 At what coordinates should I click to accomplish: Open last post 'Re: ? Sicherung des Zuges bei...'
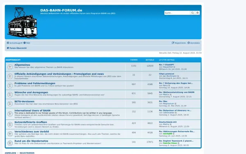click(x=176, y=83)
